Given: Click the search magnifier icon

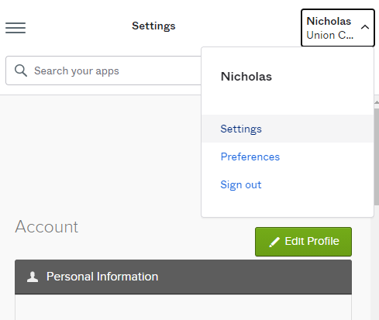Looking at the screenshot, I should (x=21, y=71).
